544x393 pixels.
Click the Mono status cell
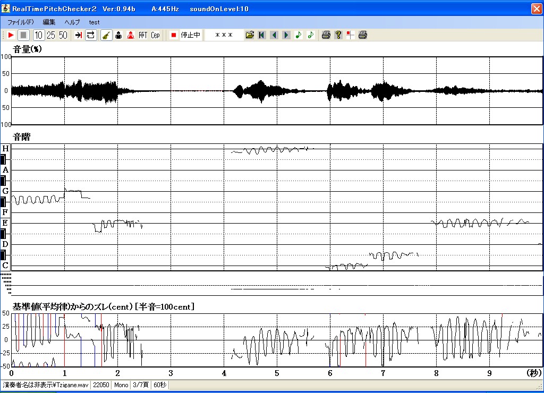pos(121,385)
